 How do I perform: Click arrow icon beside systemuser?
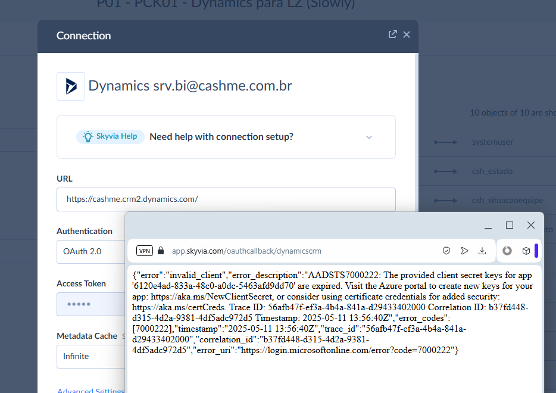click(446, 142)
